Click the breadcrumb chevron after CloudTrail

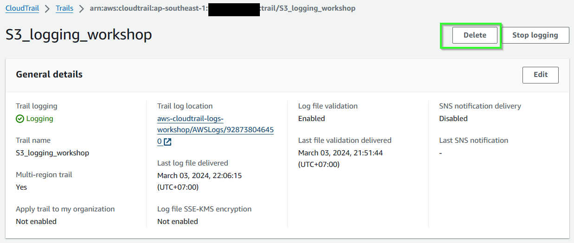[47, 8]
